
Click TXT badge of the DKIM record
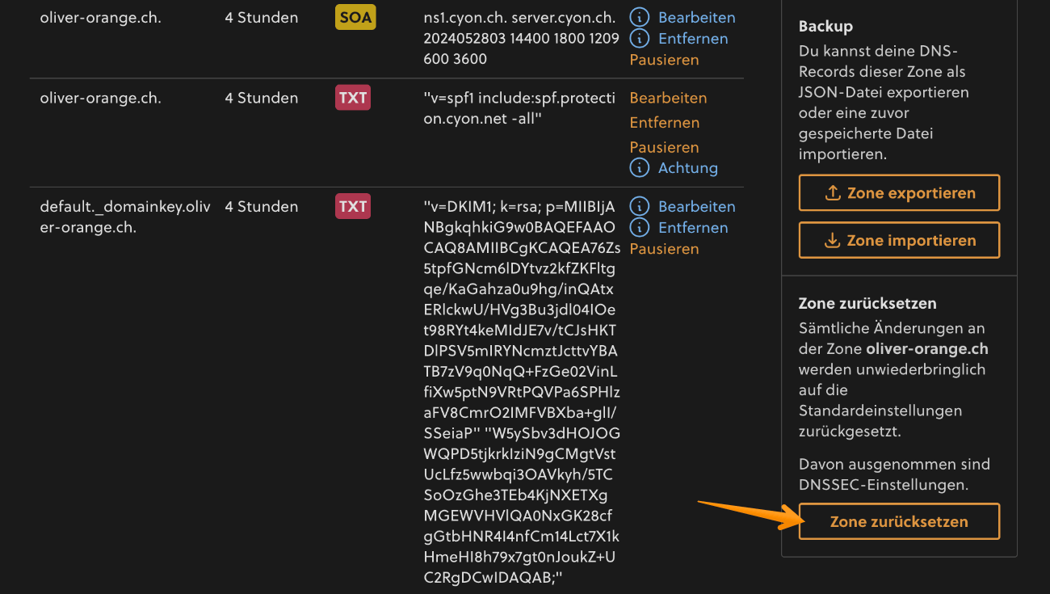coord(353,206)
